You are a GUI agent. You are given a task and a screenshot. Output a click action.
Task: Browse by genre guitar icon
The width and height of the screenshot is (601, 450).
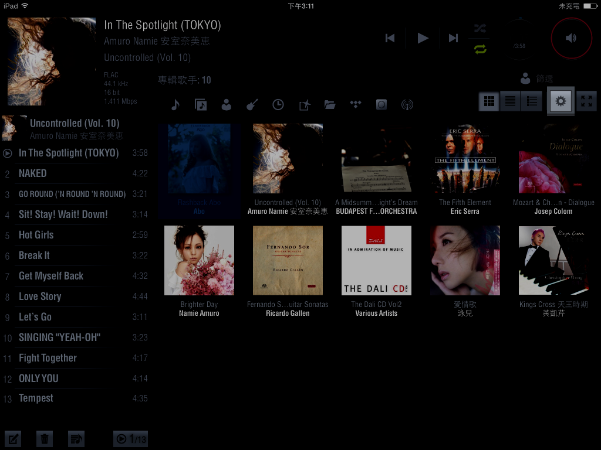[252, 105]
